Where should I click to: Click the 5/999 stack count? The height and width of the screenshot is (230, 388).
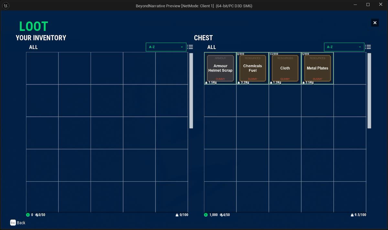pyautogui.click(x=306, y=54)
